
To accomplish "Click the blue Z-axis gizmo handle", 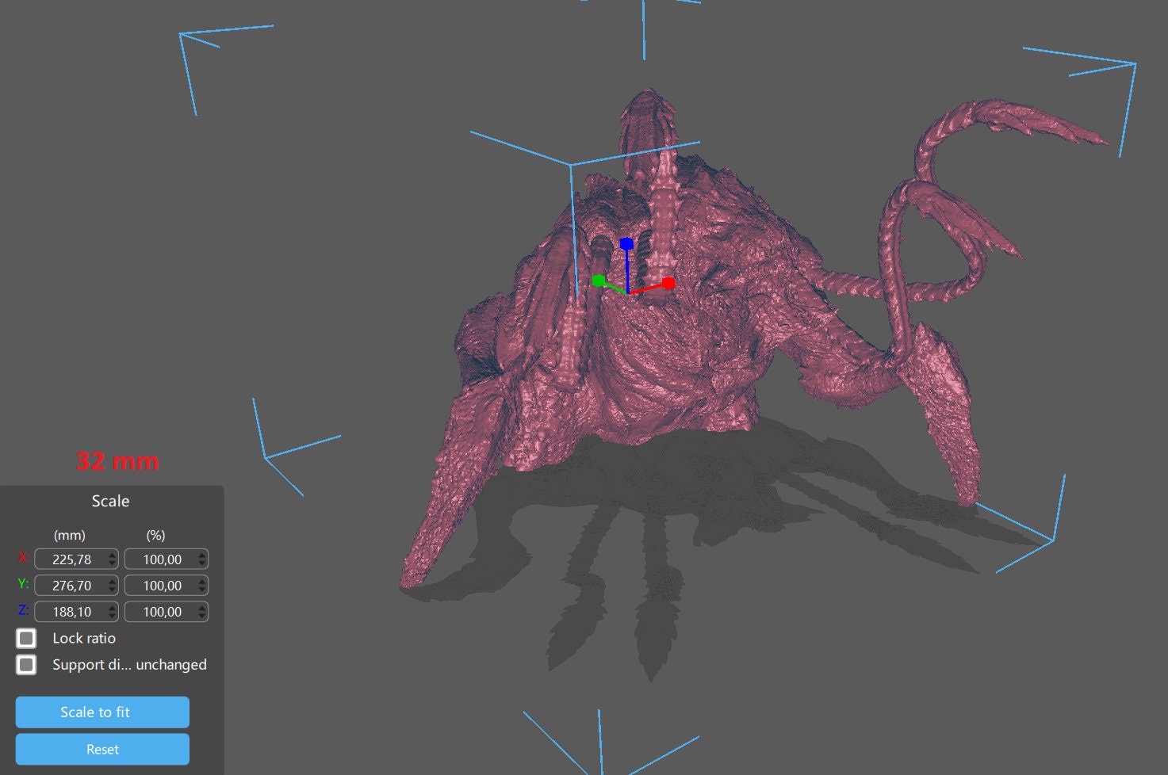I will click(x=626, y=243).
